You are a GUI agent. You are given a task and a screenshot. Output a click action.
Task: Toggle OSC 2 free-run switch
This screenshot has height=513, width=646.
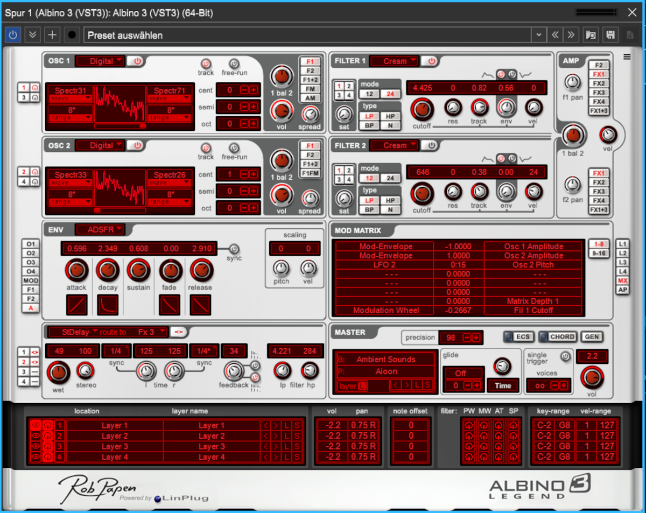pyautogui.click(x=234, y=147)
